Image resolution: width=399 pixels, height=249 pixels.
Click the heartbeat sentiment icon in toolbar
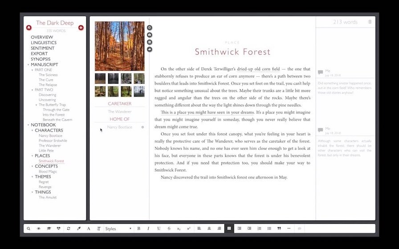[x=58, y=229]
